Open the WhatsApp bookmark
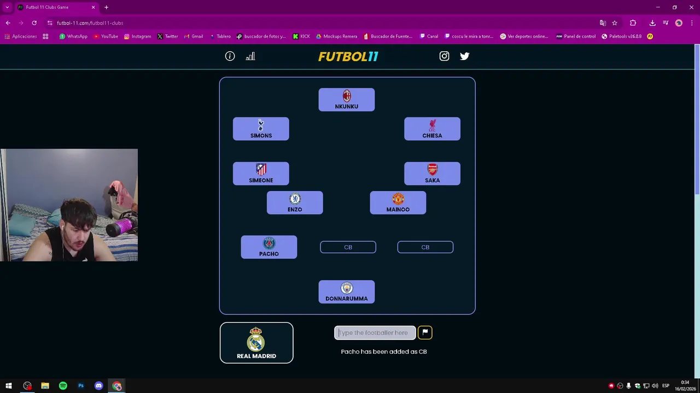The image size is (700, 393). 73,37
